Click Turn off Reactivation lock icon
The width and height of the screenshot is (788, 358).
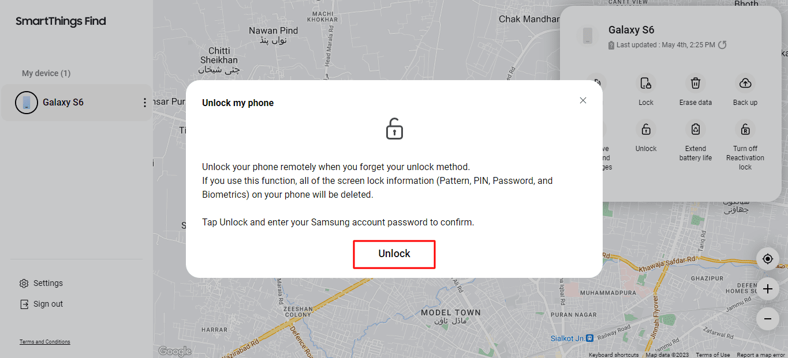pyautogui.click(x=745, y=130)
